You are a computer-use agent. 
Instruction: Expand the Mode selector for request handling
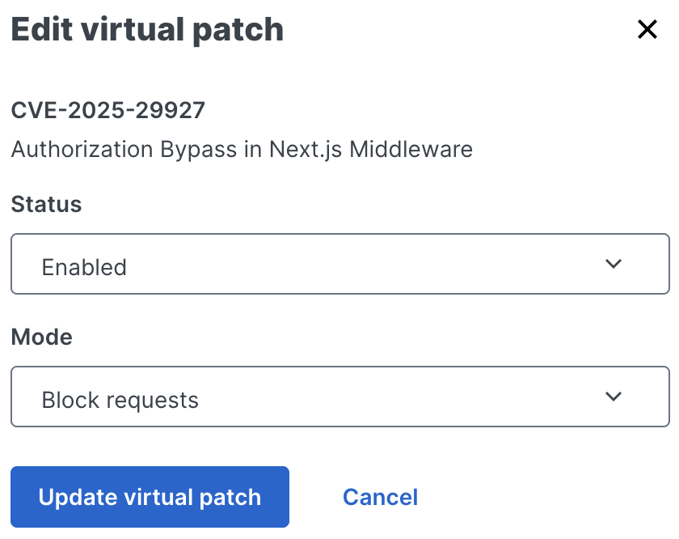[x=339, y=397]
